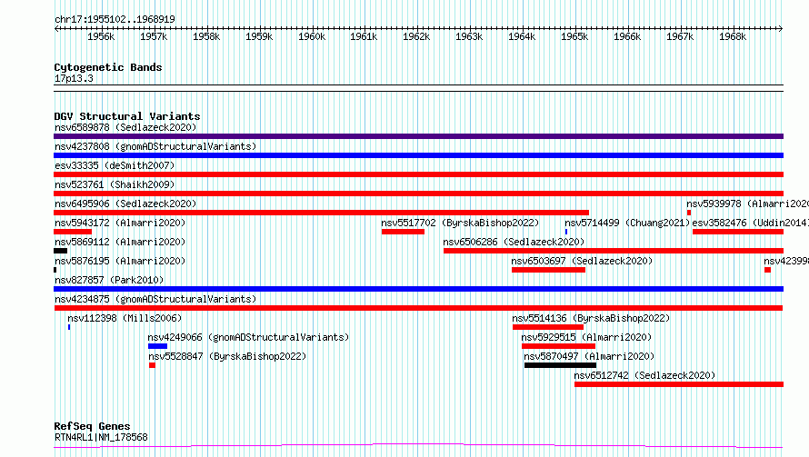
Task: Click the red nsv6512742 variant bar
Action: pyautogui.click(x=679, y=384)
